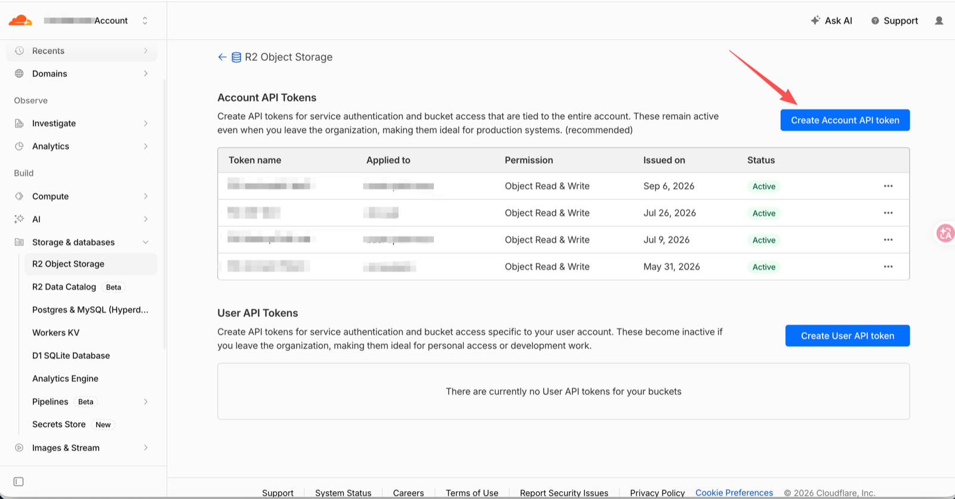Click the Storage & databases icon
This screenshot has width=955, height=499.
19,242
